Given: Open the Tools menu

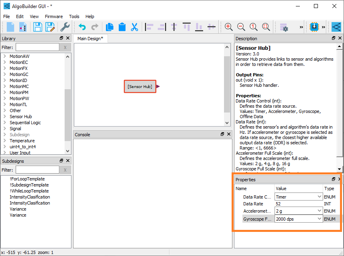Looking at the screenshot, I should pos(74,16).
